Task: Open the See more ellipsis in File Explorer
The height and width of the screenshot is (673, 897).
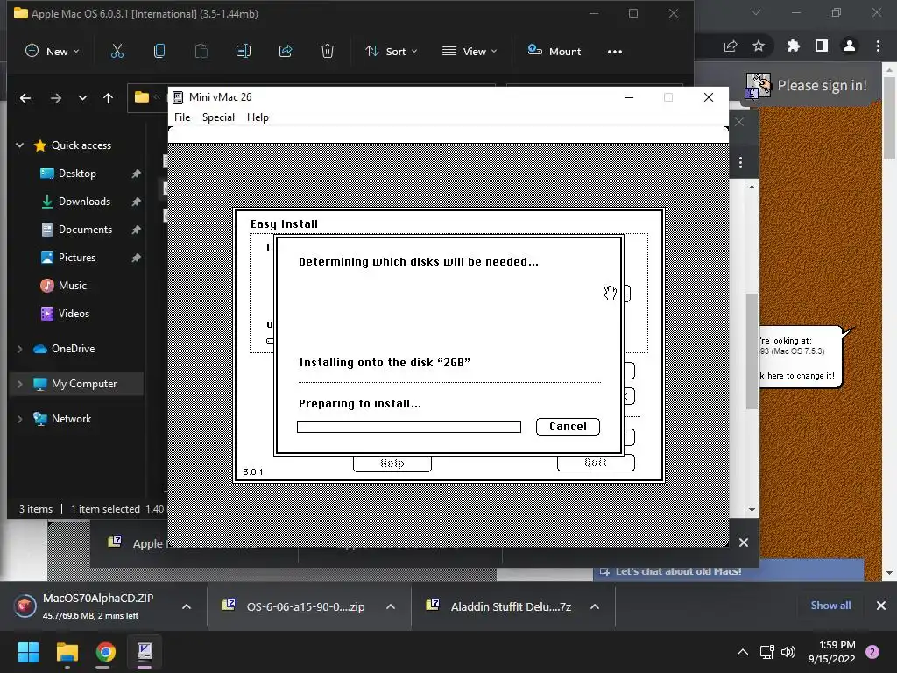Action: point(614,51)
